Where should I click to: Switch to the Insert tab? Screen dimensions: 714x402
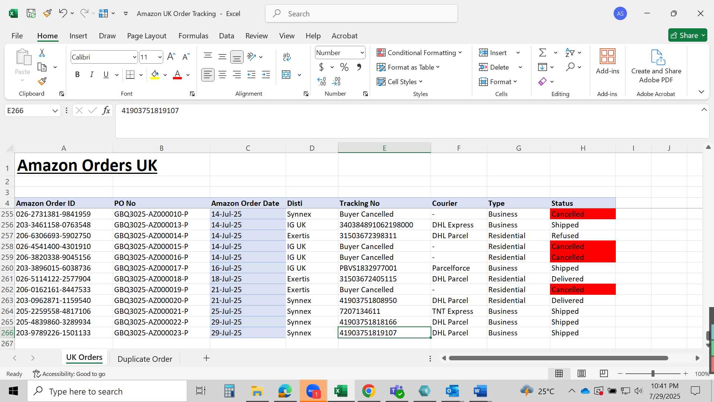pyautogui.click(x=78, y=36)
